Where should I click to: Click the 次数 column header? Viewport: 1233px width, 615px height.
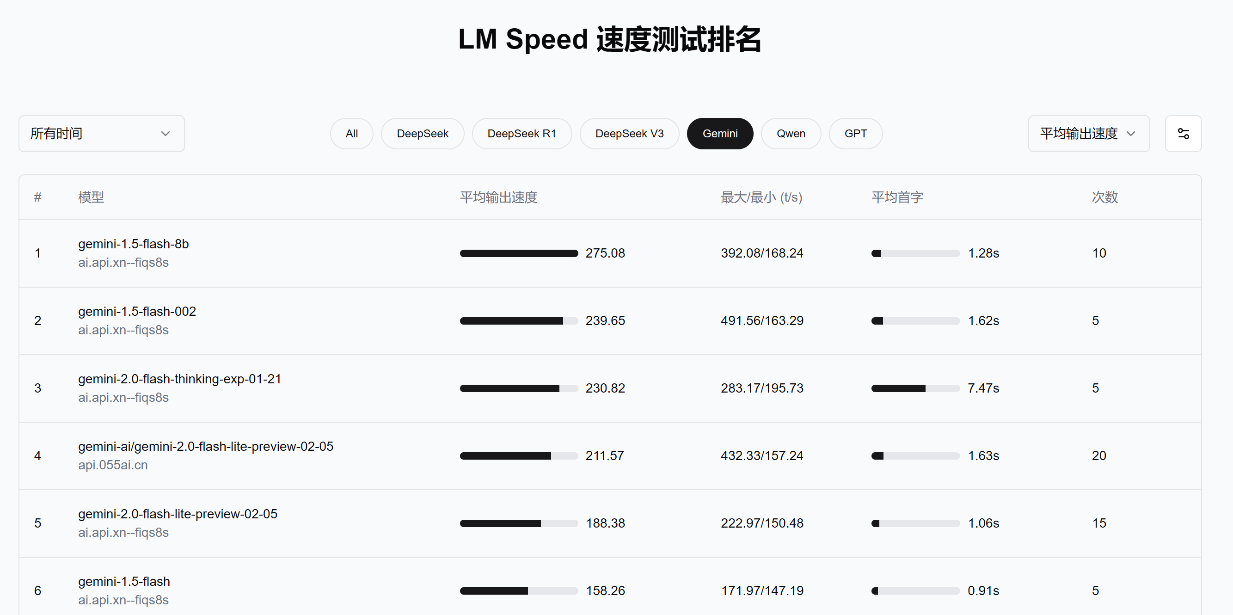point(1104,197)
